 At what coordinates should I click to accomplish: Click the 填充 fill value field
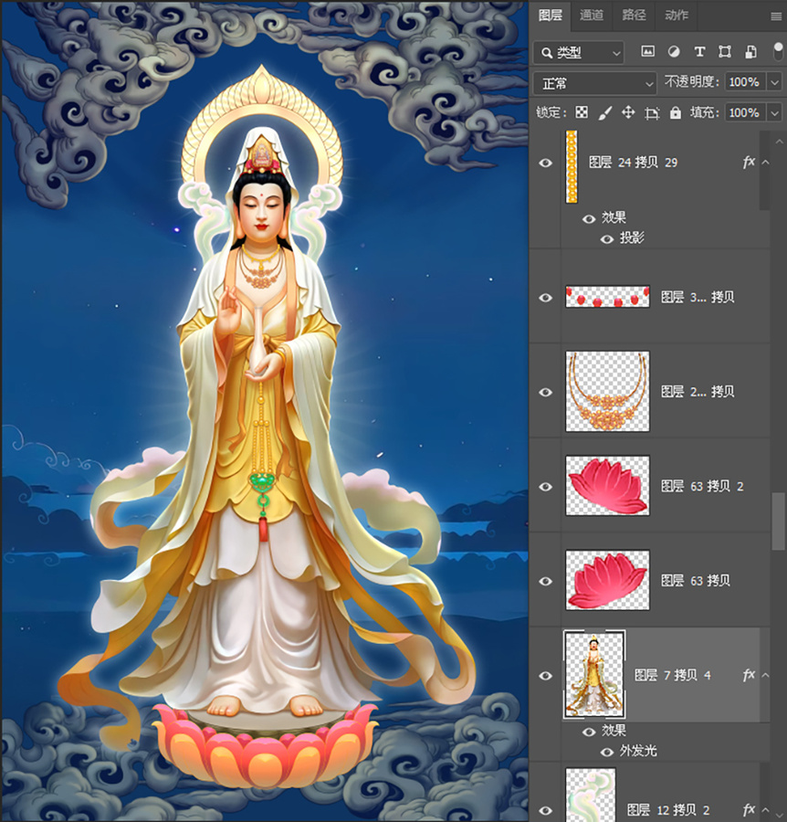745,112
